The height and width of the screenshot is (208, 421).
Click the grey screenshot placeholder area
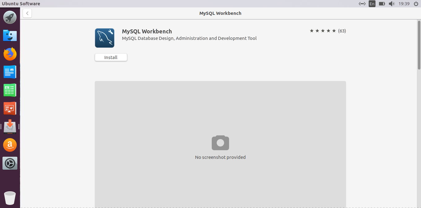tap(220, 144)
